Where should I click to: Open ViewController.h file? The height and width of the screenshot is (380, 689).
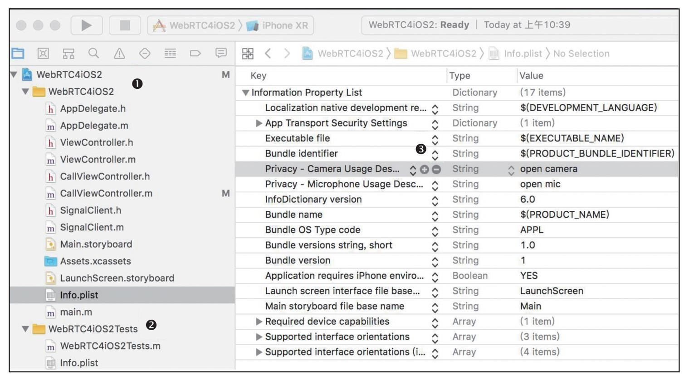pyautogui.click(x=90, y=142)
